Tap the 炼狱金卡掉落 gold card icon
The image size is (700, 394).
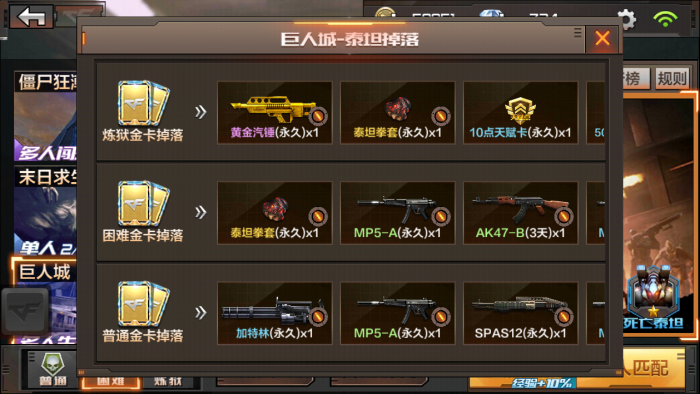(x=143, y=103)
